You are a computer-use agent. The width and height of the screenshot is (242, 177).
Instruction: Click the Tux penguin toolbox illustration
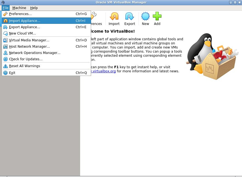(212, 56)
